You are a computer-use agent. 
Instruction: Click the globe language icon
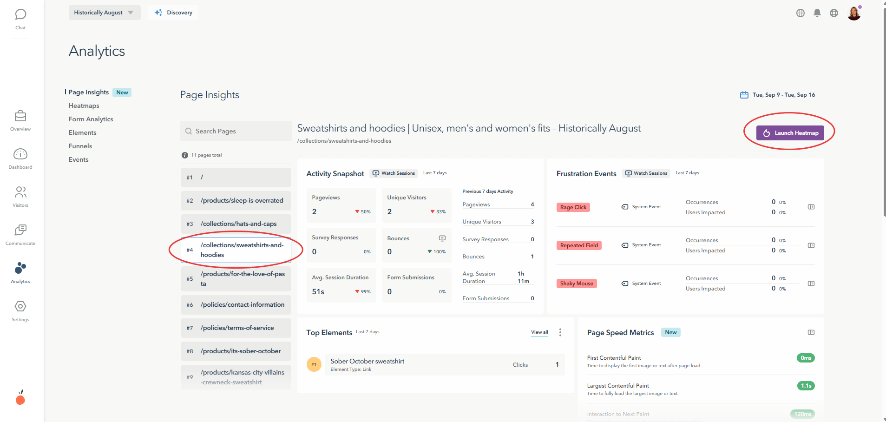[x=801, y=13]
